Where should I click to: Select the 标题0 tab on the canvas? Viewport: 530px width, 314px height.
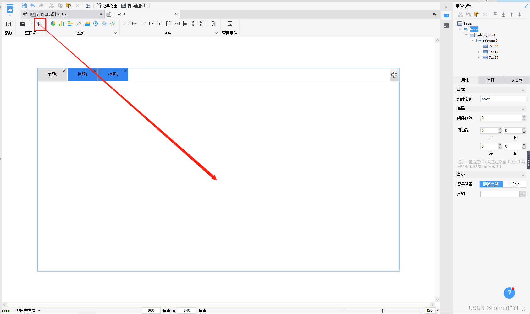point(52,75)
